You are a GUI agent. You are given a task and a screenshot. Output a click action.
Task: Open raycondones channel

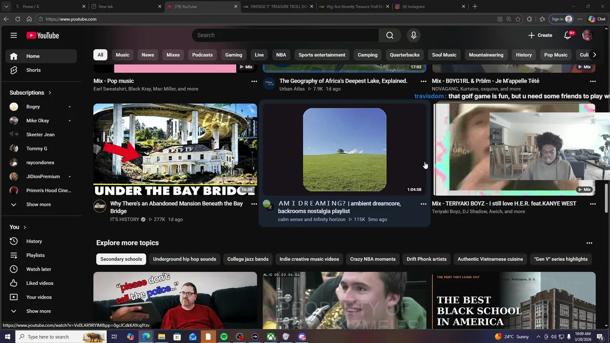(x=41, y=162)
